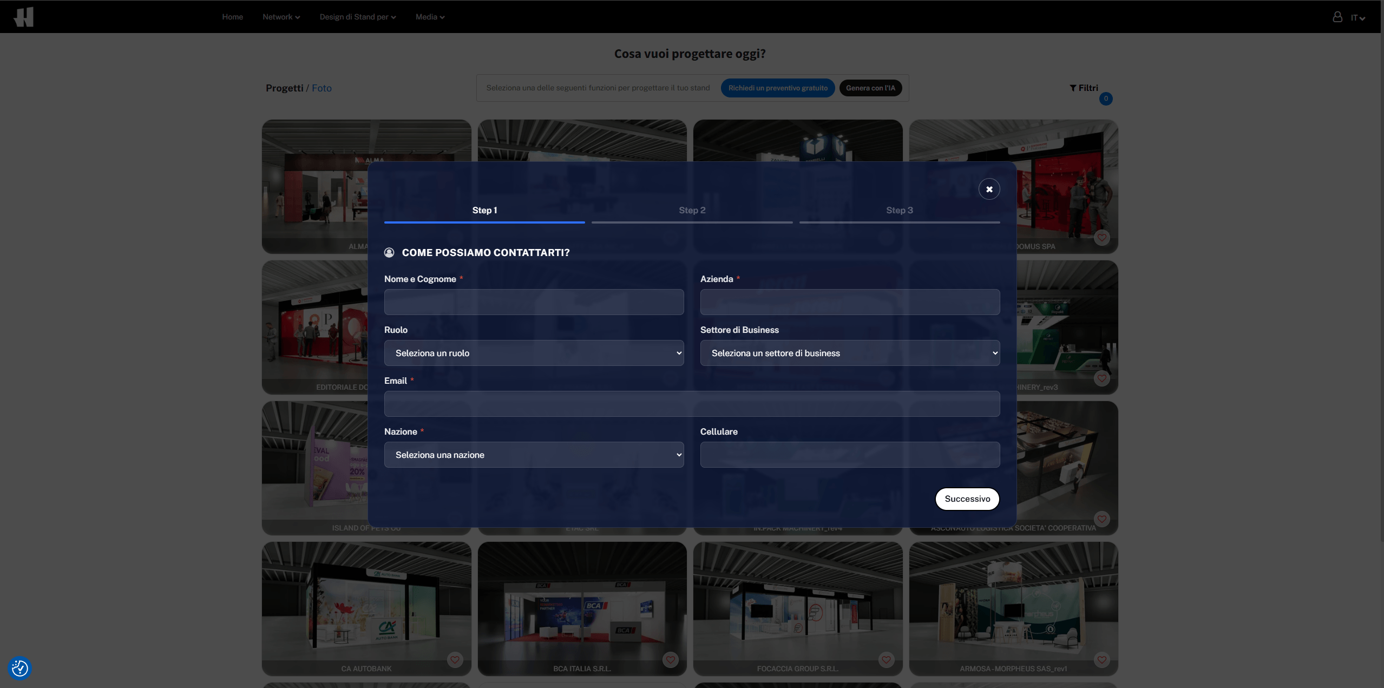Switch to Step 2 tab
The width and height of the screenshot is (1384, 688).
[x=692, y=211]
